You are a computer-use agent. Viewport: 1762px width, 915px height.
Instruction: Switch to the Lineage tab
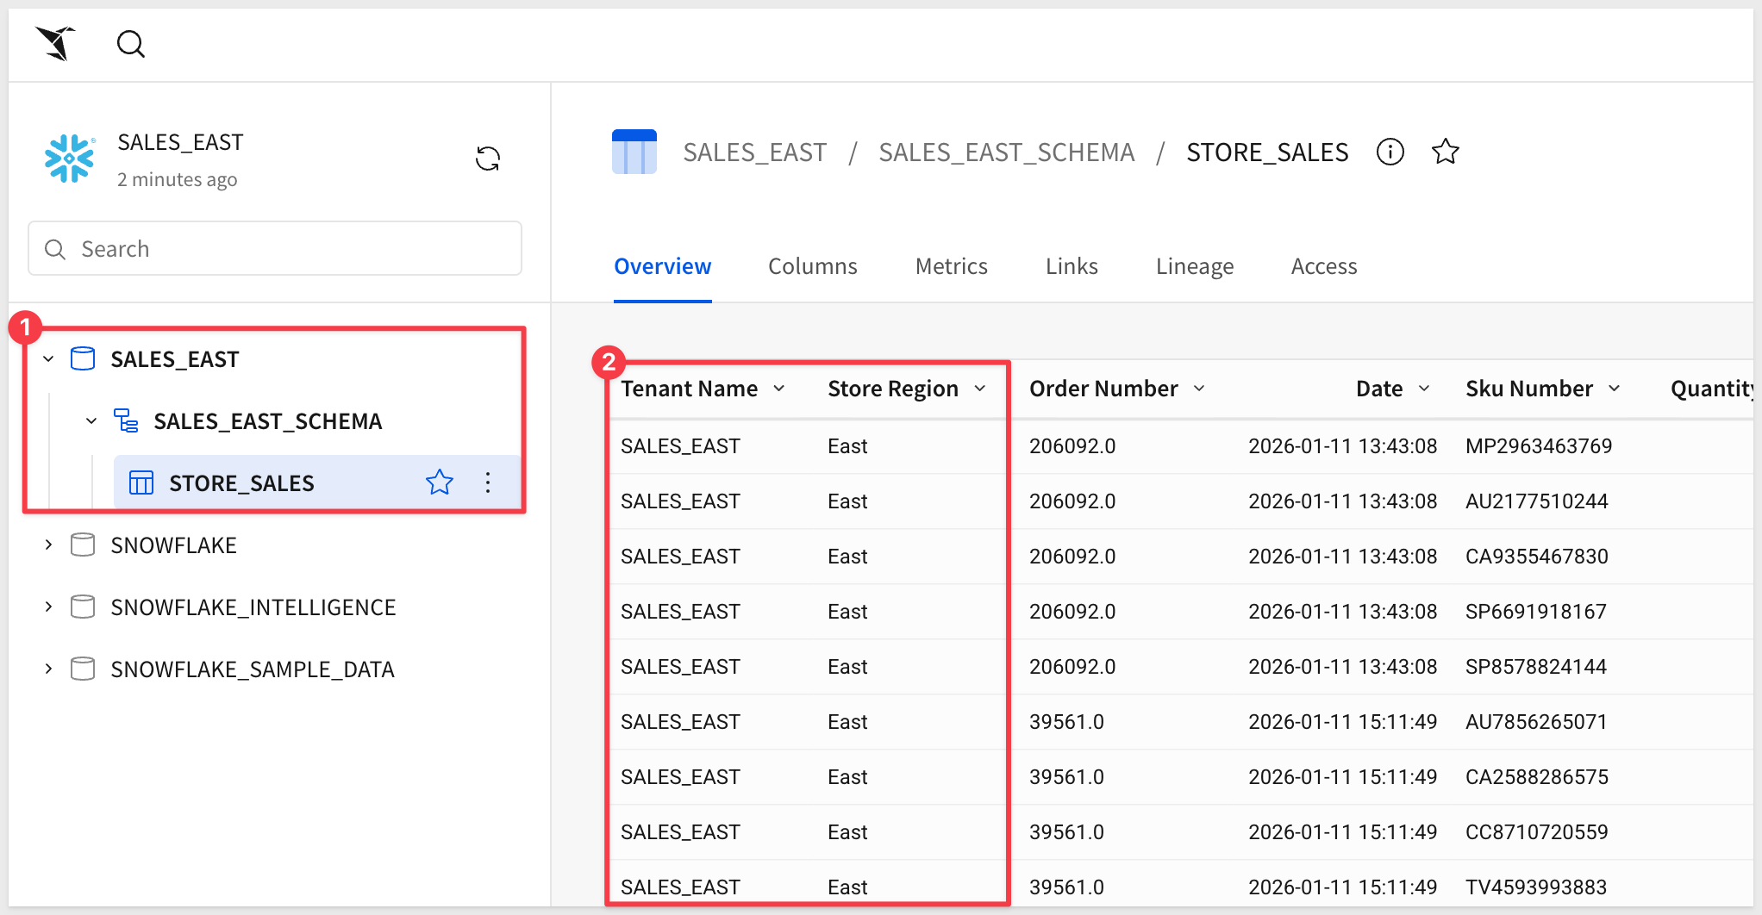point(1194,266)
